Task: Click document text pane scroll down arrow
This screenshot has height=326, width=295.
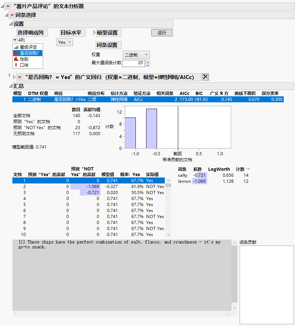Action: 235,308
